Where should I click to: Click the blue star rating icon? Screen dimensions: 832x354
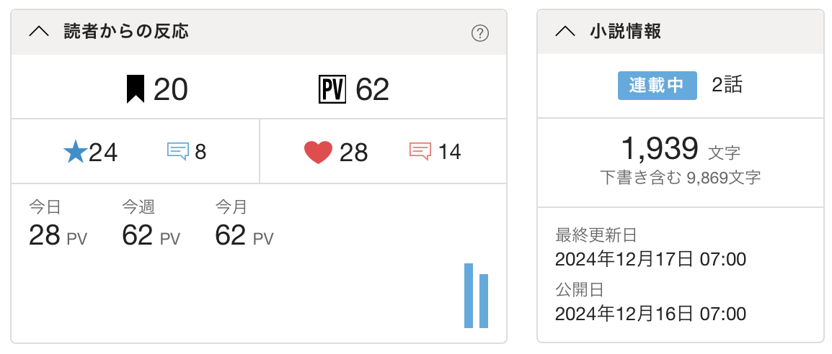(75, 152)
